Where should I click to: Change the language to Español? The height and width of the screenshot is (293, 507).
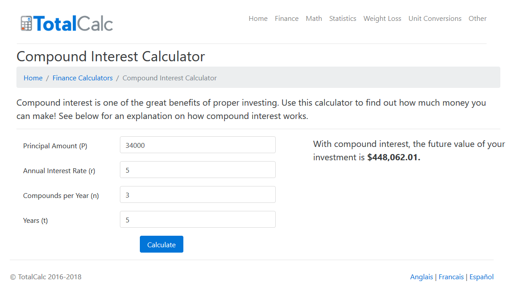tap(481, 277)
